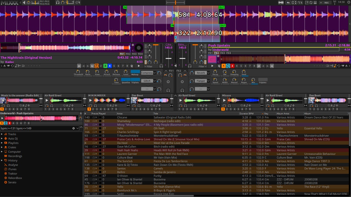The height and width of the screenshot is (197, 351).
Task: Click the FX toolbar icon to show effect units
Action: pos(288,2)
